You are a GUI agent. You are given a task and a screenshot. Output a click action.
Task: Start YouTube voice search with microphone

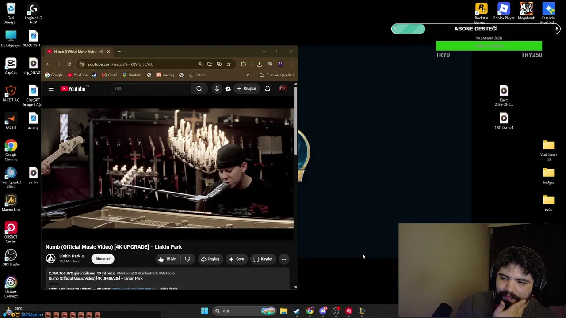point(217,88)
